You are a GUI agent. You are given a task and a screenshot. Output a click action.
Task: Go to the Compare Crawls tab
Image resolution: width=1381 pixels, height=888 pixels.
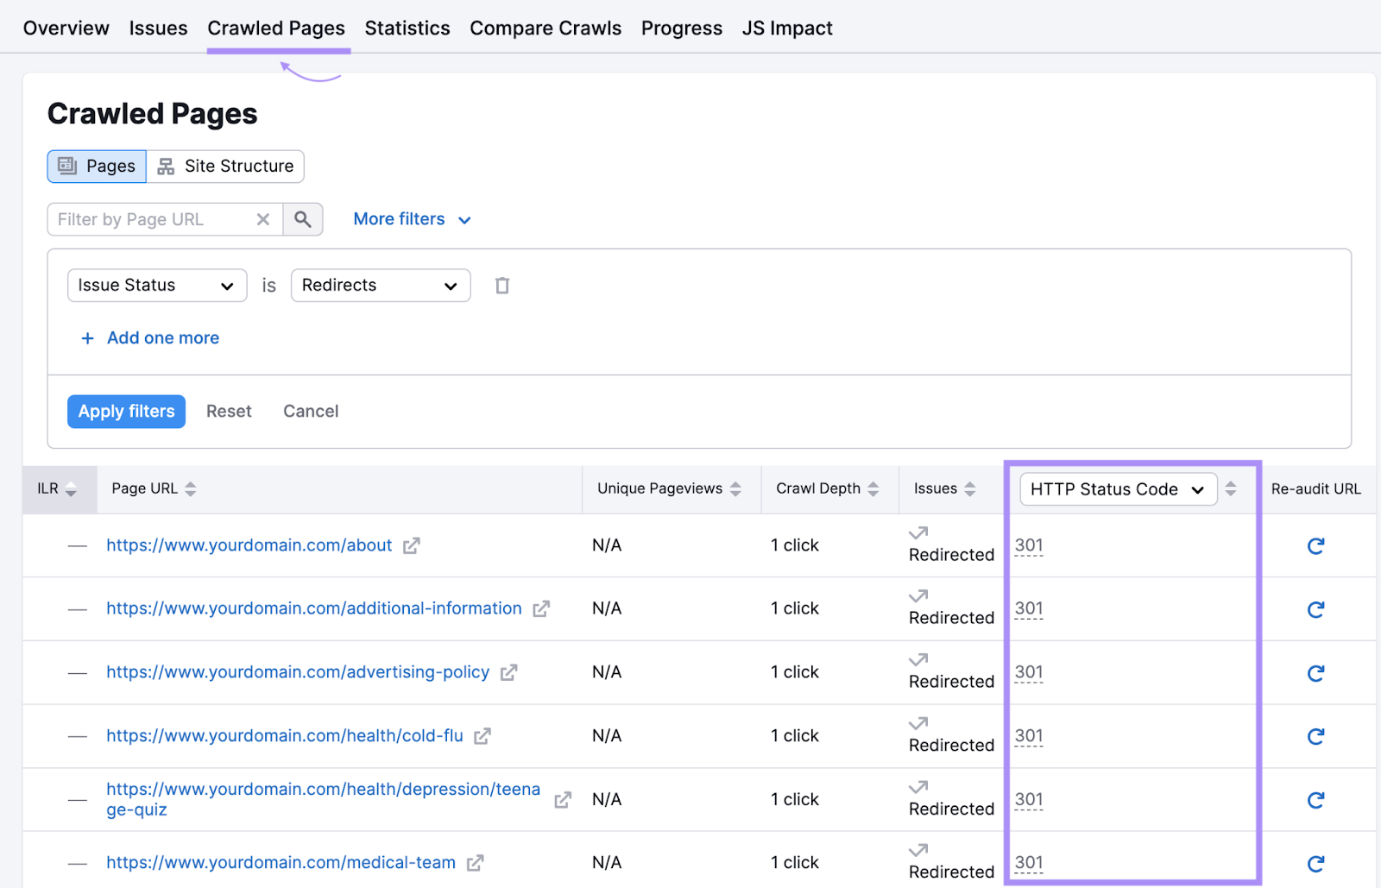(545, 28)
